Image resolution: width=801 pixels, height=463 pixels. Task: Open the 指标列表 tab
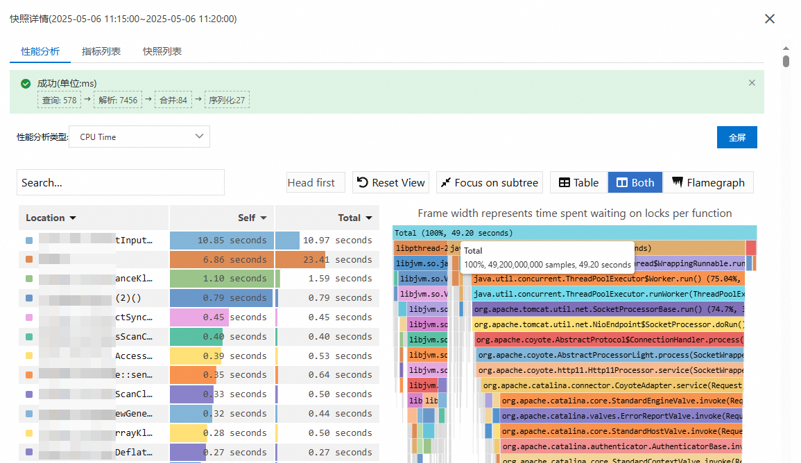point(101,51)
